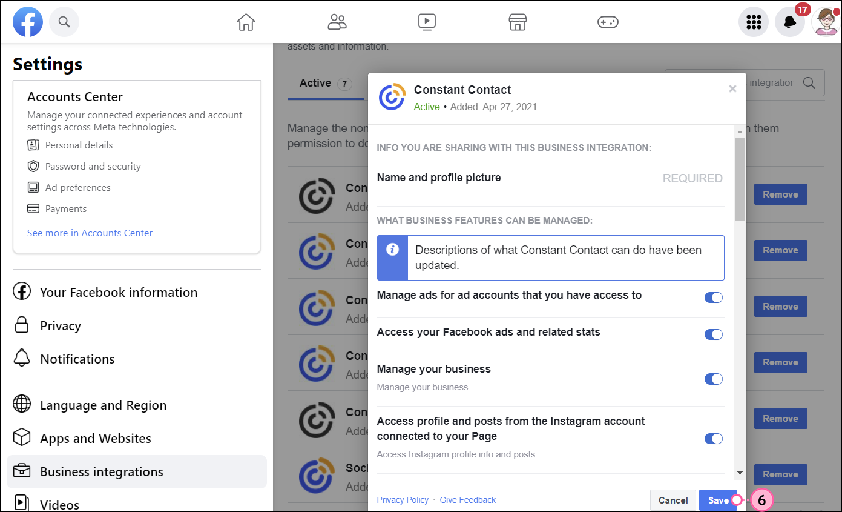Image resolution: width=842 pixels, height=512 pixels.
Task: Open the Facebook logo home link
Action: [28, 22]
